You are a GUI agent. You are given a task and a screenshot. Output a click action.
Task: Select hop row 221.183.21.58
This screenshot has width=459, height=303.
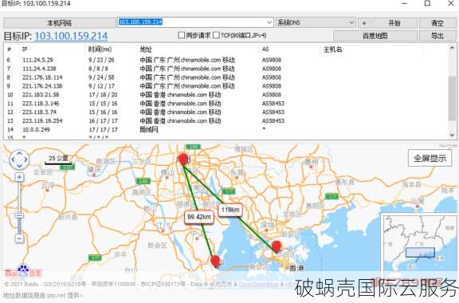[226, 95]
